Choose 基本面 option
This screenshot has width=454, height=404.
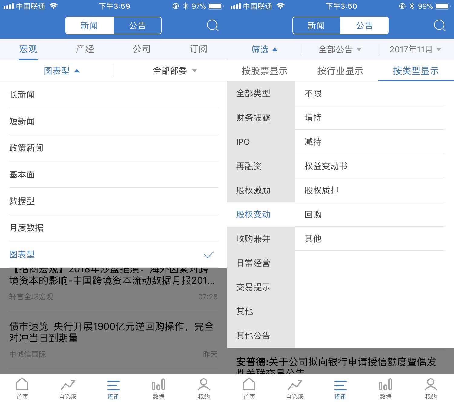(113, 174)
